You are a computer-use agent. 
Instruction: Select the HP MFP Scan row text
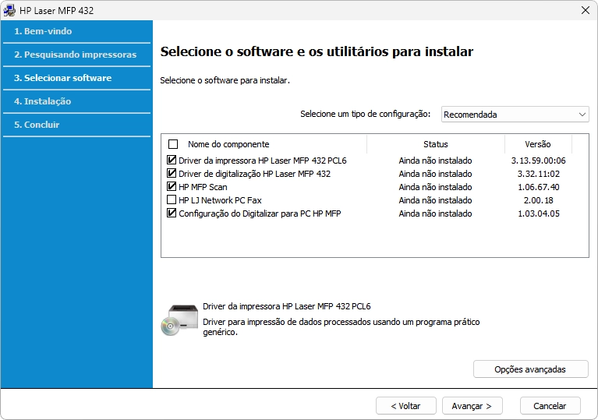click(203, 187)
